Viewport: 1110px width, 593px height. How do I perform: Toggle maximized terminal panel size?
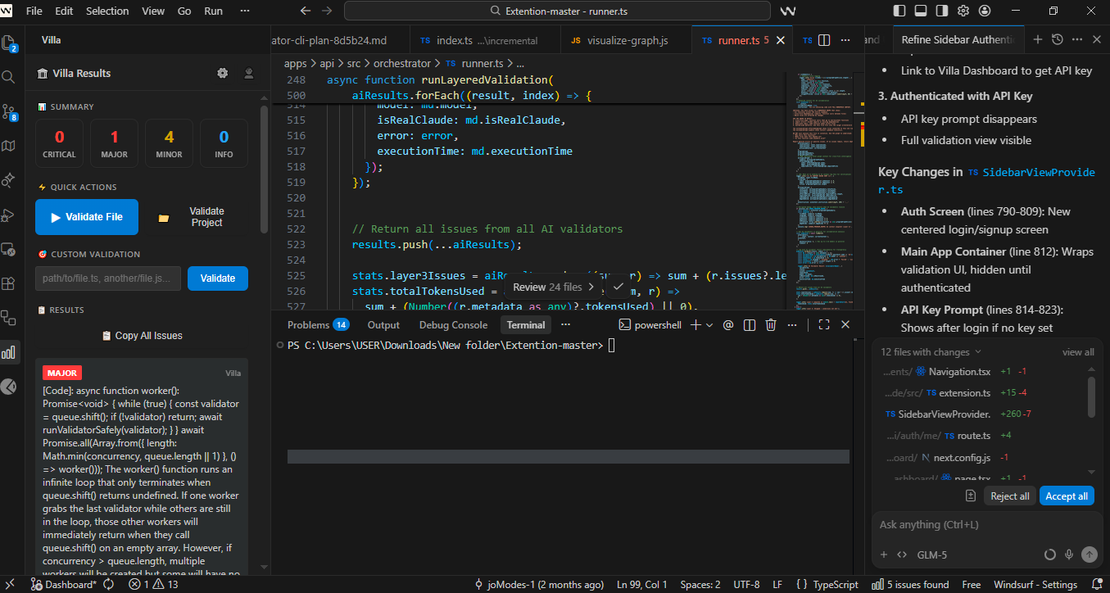click(x=823, y=324)
